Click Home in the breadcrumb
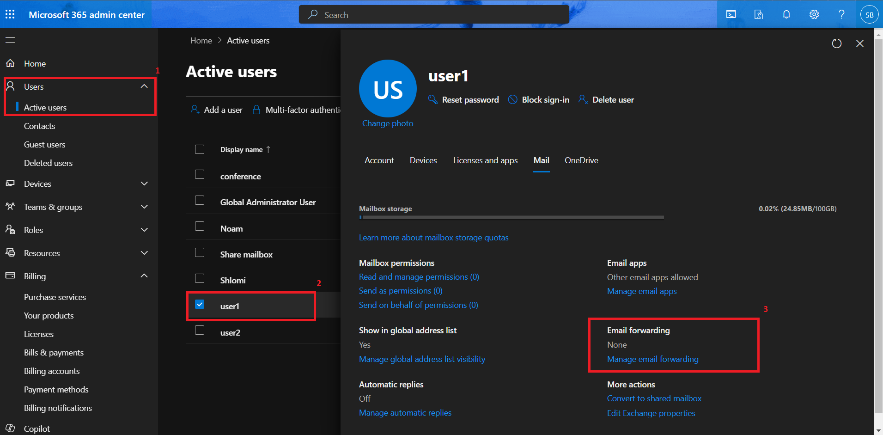The height and width of the screenshot is (435, 883). coord(201,41)
